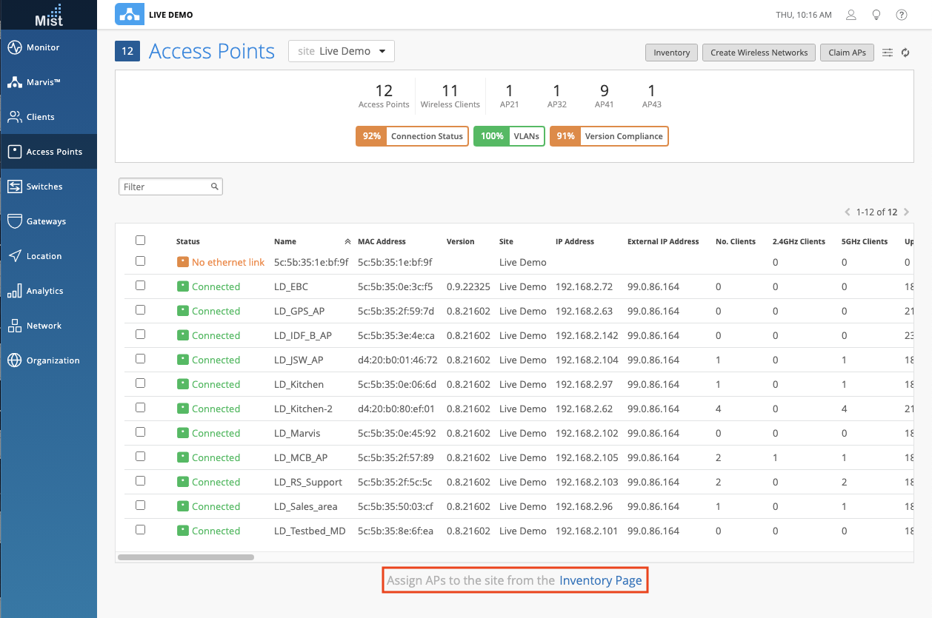Screen dimensions: 932x618
Task: Click the Live Demo organization icon
Action: click(130, 15)
